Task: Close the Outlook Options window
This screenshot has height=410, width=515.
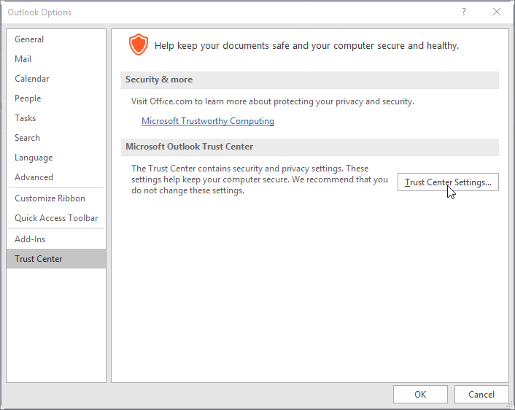Action: coord(497,12)
